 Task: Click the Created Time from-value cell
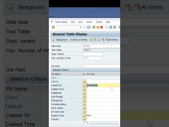(103, 89)
